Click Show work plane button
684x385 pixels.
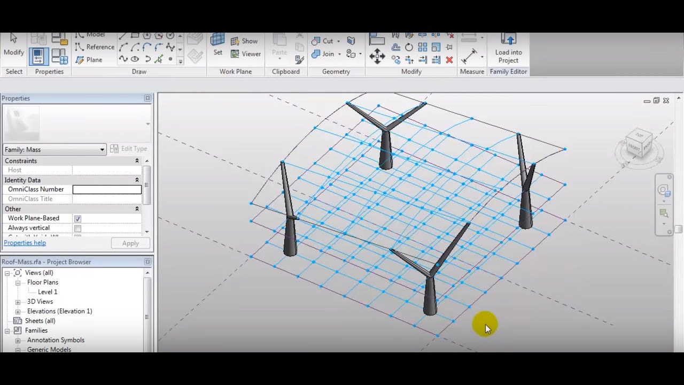point(244,41)
